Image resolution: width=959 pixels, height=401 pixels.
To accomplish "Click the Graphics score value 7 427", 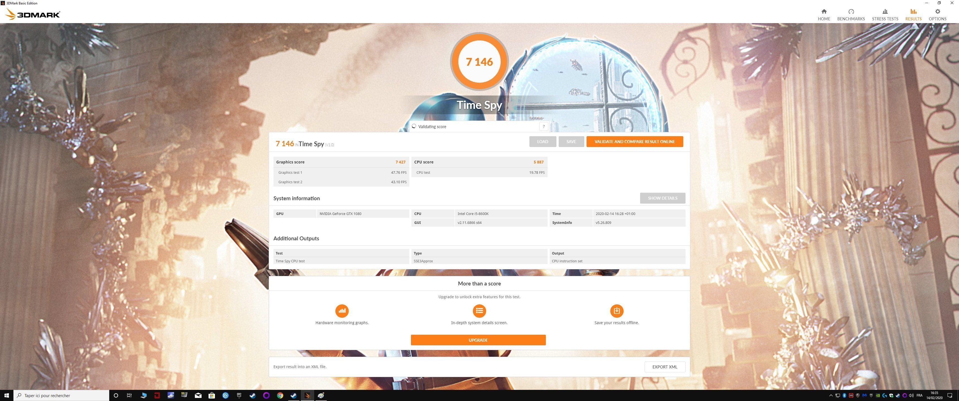I will click(400, 162).
